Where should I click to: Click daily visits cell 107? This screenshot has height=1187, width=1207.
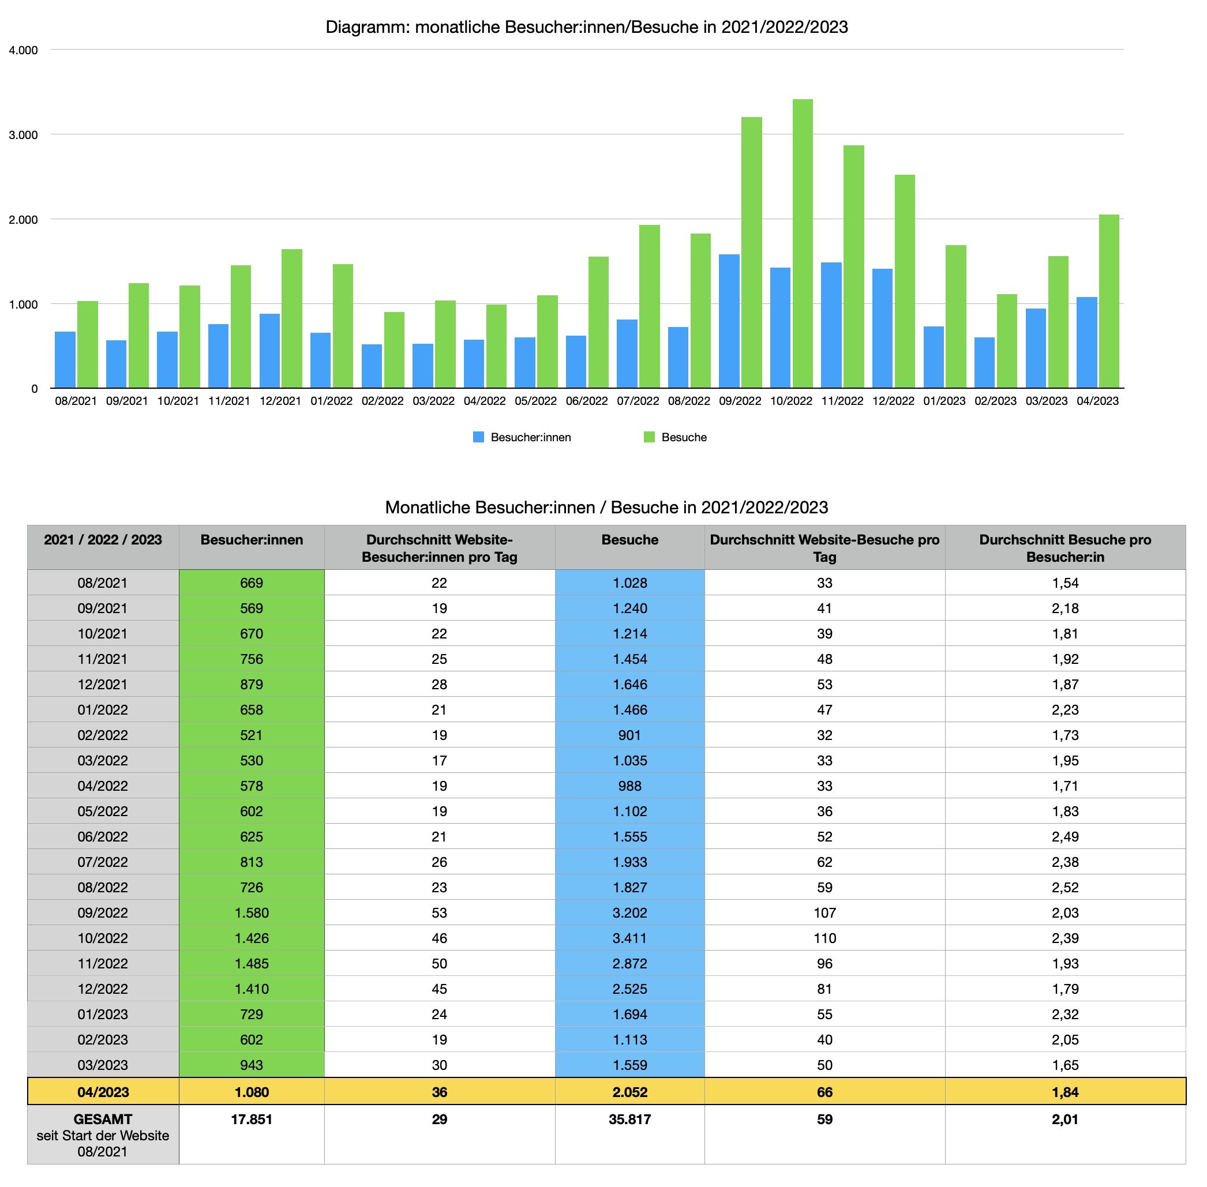824,912
